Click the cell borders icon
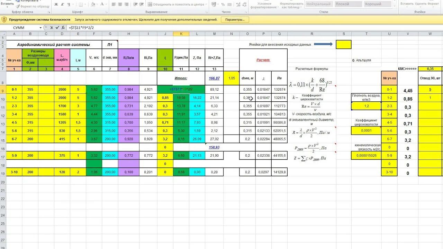Screen dimensions: 443x249 click(81, 4)
